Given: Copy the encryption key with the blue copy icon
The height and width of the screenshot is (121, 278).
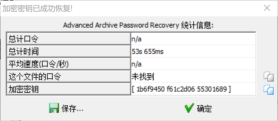Looking at the screenshot, I should point(268,89).
